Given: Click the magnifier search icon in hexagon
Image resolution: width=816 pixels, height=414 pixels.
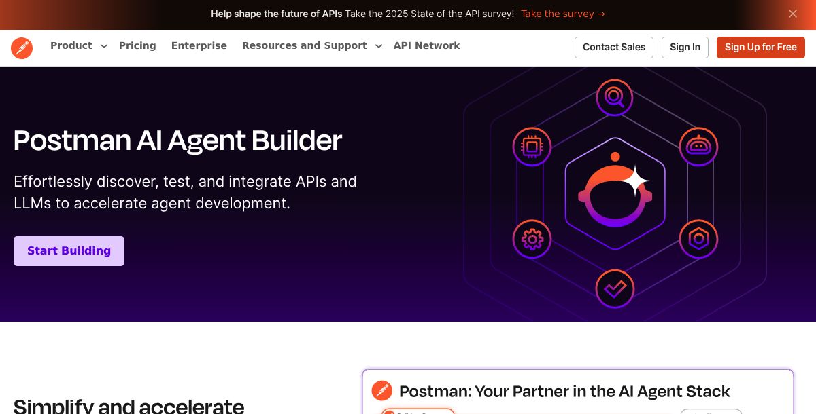Looking at the screenshot, I should tap(615, 98).
